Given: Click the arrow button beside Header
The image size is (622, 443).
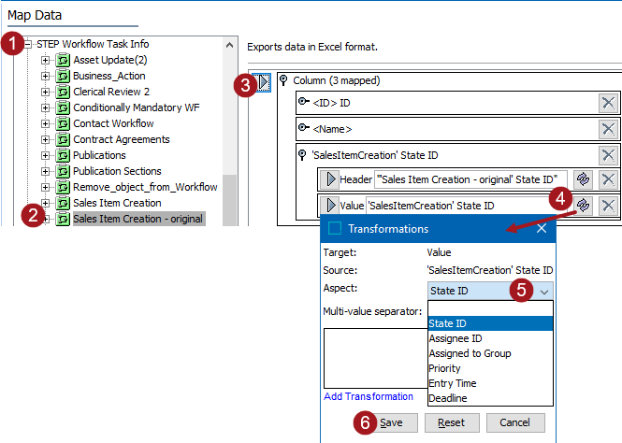Looking at the screenshot, I should (329, 179).
